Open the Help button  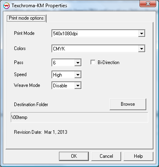(x=138, y=156)
